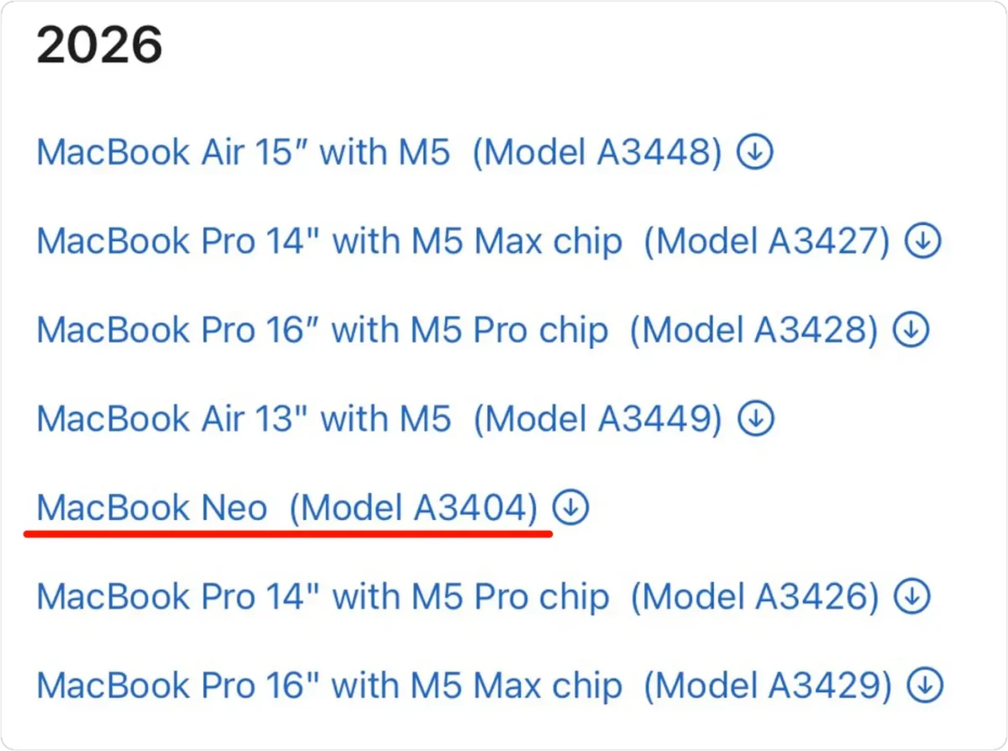Download MacBook Pro 14″ M5 Max guide icon
Viewport: 1008px width, 751px height.
(922, 242)
